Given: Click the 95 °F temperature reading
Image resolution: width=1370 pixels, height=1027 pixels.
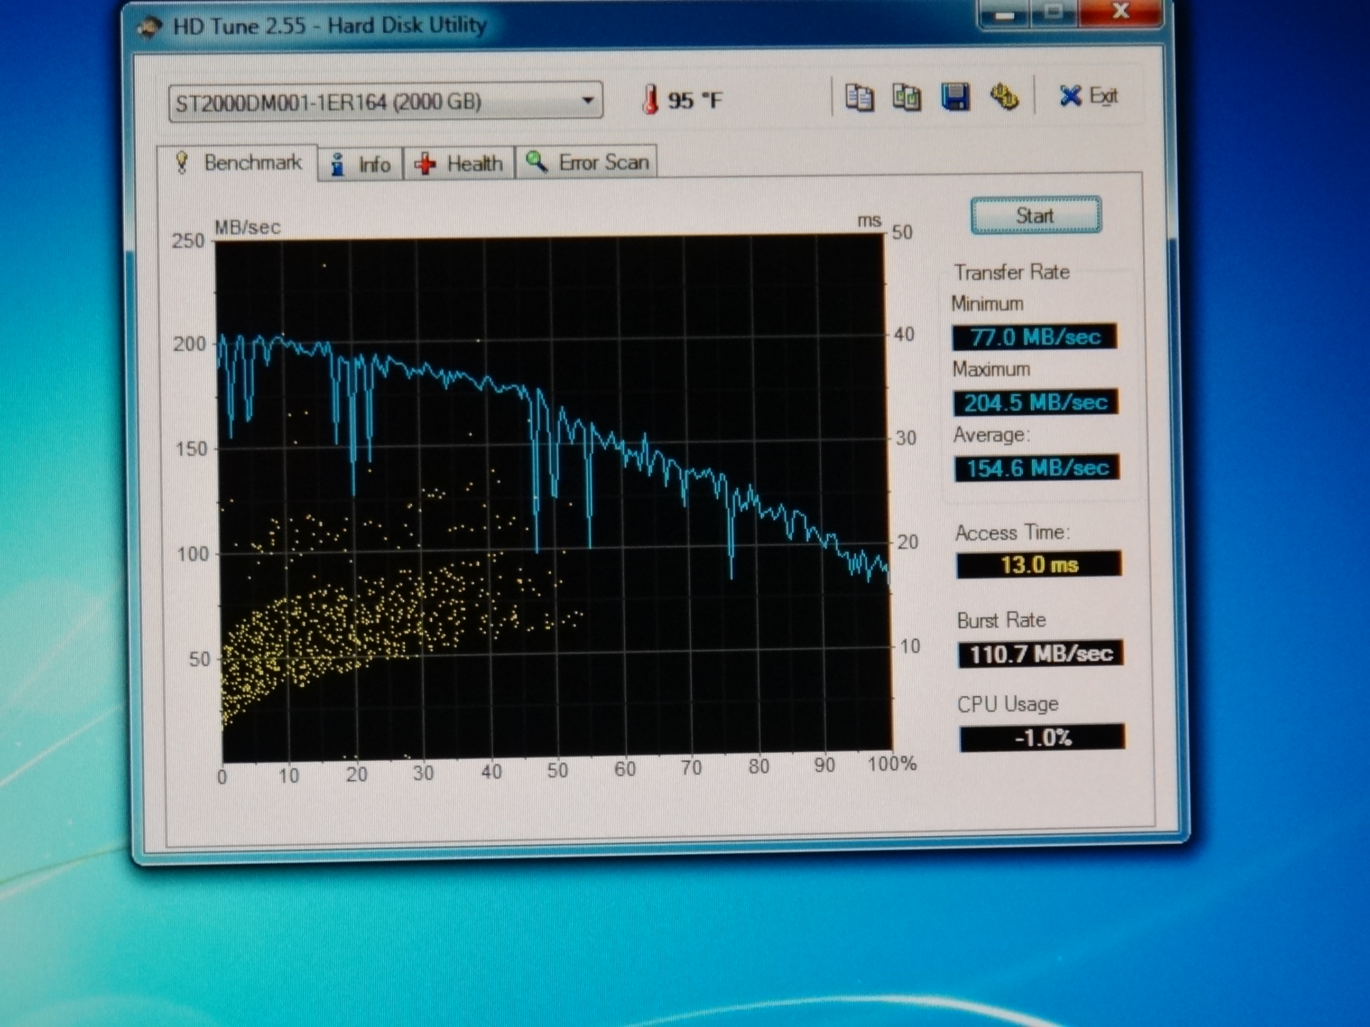Looking at the screenshot, I should point(695,100).
